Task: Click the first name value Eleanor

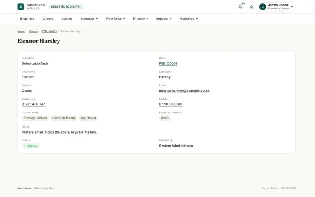Action: coord(28,77)
